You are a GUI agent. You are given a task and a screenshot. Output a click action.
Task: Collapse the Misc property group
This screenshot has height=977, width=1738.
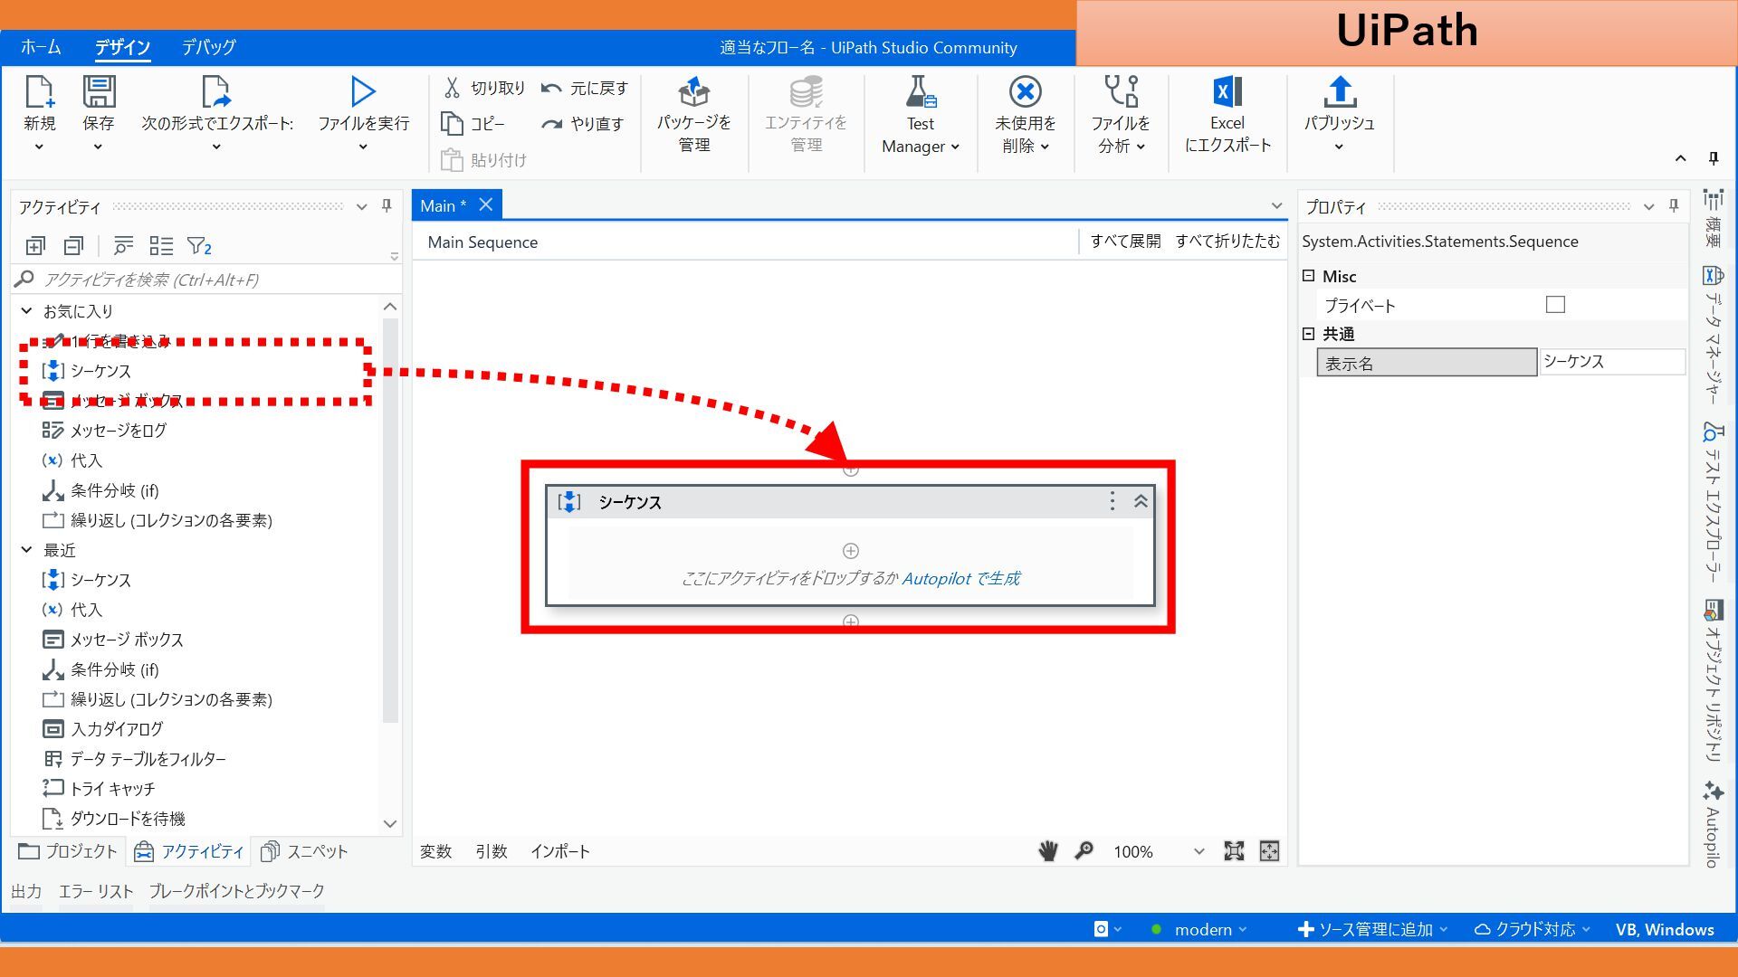(x=1308, y=276)
